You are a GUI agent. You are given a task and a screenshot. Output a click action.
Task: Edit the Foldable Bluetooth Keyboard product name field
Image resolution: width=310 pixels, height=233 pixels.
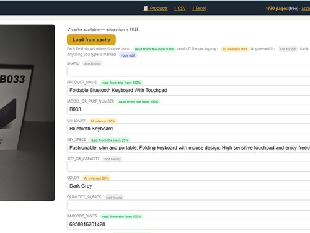(x=188, y=90)
